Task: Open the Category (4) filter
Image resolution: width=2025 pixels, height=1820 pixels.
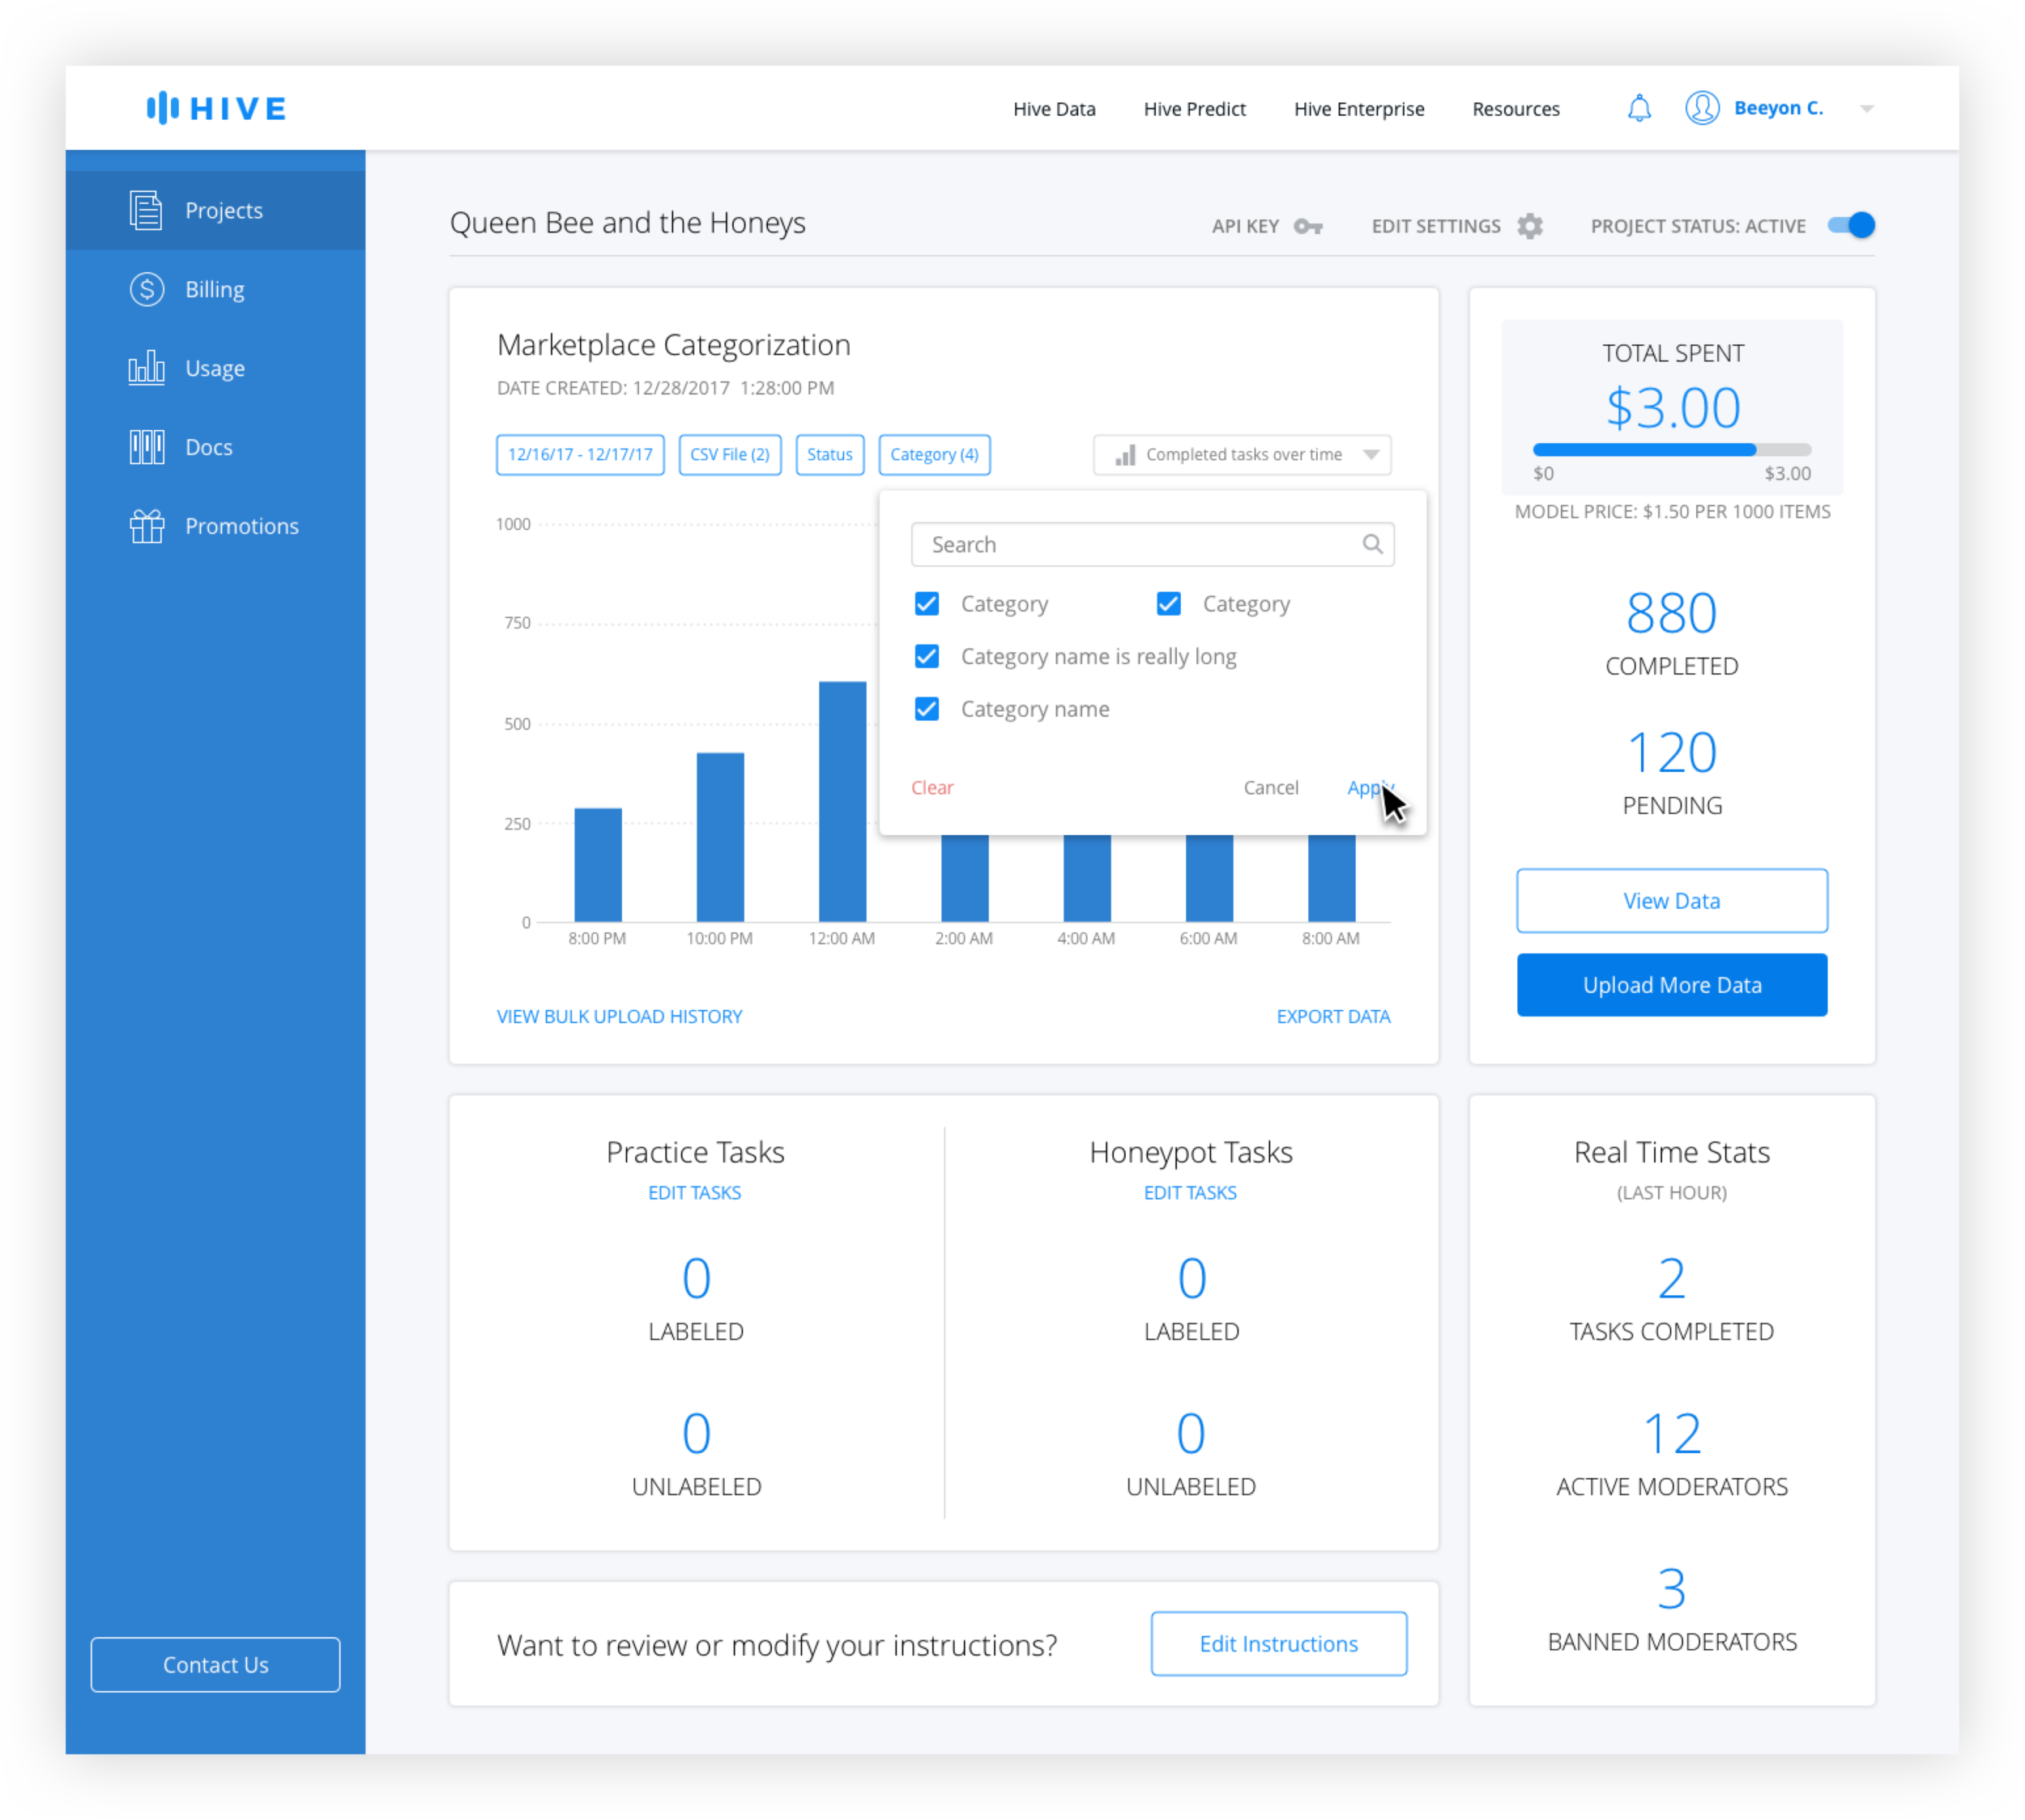Action: tap(934, 455)
